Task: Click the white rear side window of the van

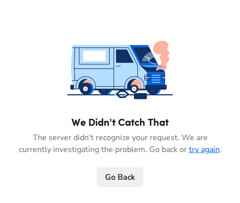Action: pyautogui.click(x=94, y=56)
